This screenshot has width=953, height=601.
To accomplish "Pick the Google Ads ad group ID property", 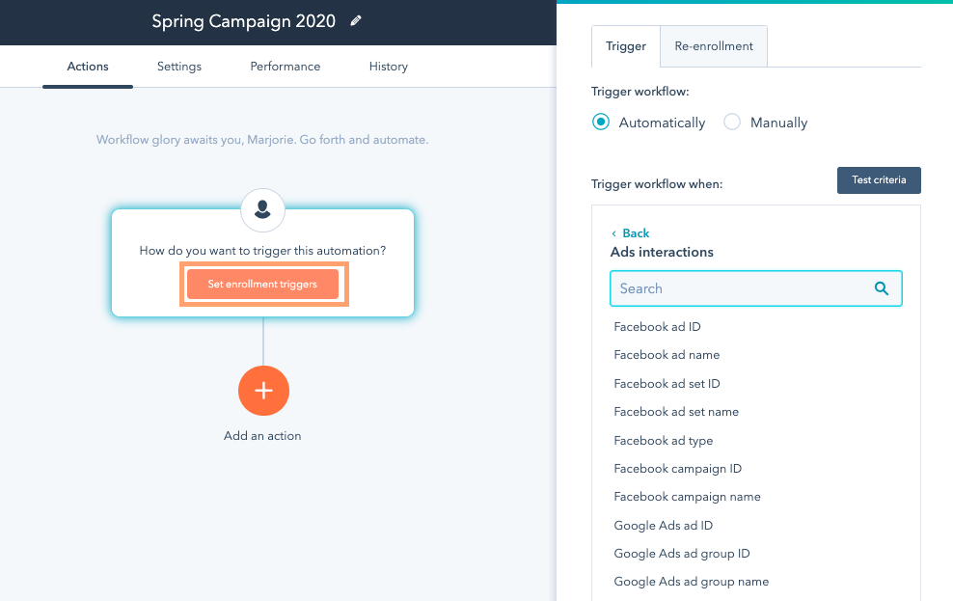I will [681, 554].
